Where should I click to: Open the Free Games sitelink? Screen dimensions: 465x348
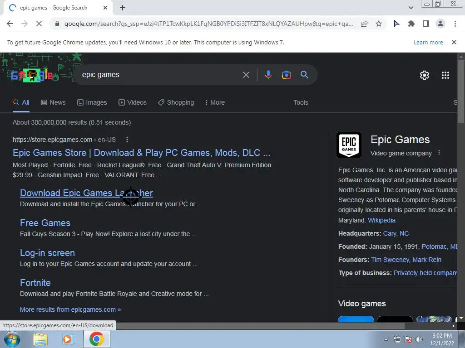[45, 223]
